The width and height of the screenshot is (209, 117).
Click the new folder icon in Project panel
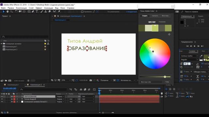pyautogui.click(x=6, y=81)
